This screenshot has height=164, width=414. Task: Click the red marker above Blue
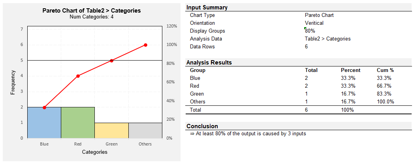44,107
